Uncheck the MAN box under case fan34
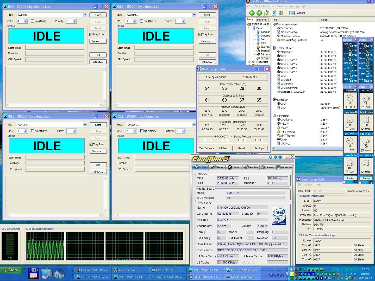This screenshot has height=281, width=375. tap(347, 172)
